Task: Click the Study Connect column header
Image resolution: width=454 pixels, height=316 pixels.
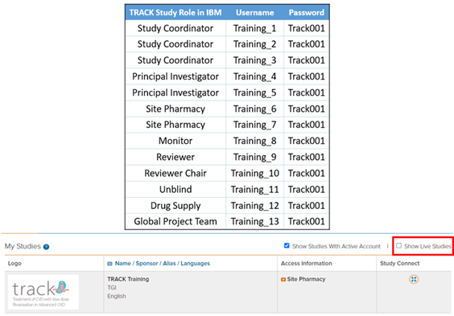Action: [x=399, y=264]
